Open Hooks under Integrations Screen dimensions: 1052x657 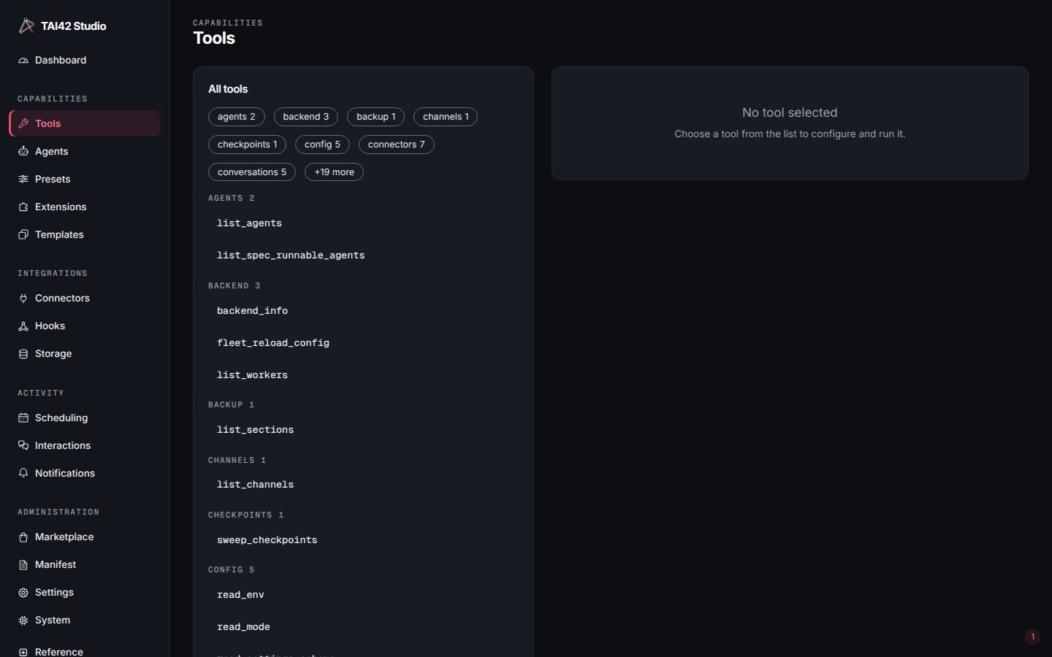pos(85,326)
